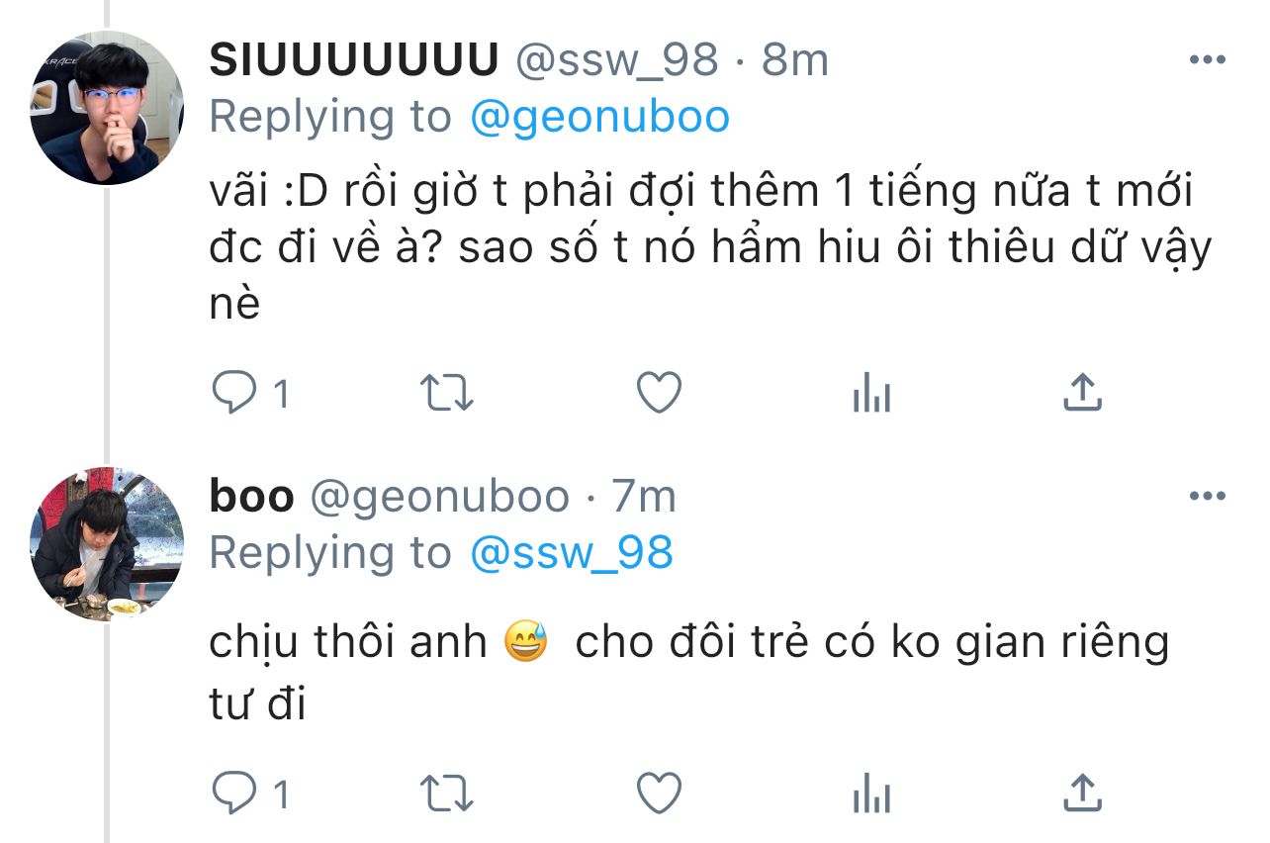The image size is (1270, 843).
Task: Open more options on ssw_98 tweet
Action: 1207,60
